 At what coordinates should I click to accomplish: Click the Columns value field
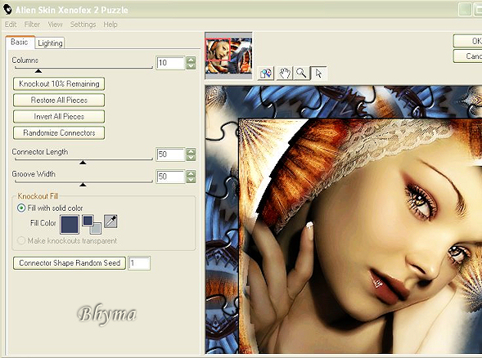coord(170,63)
